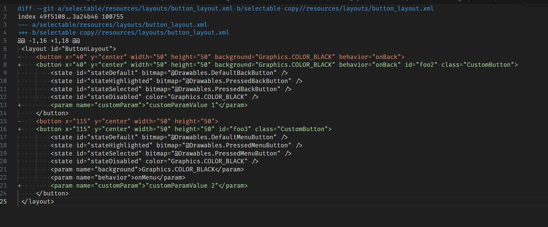Click the '@@ -1,16 +1,18 @@' hunk header
The width and height of the screenshot is (548, 227).
(49, 41)
